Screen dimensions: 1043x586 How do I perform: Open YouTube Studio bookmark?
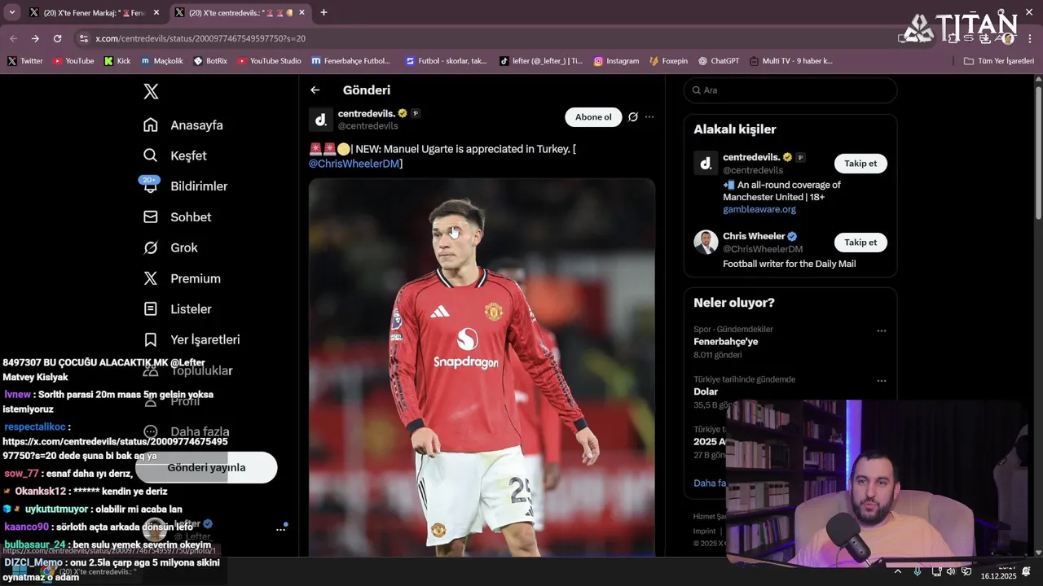tap(269, 61)
